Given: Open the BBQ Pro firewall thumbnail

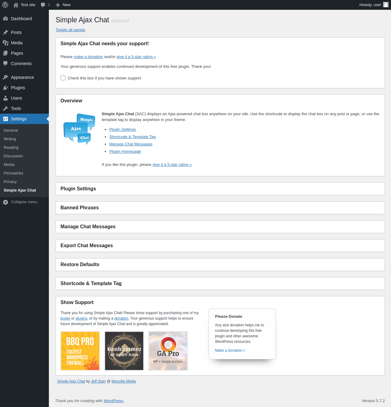Looking at the screenshot, I should pyautogui.click(x=80, y=351).
